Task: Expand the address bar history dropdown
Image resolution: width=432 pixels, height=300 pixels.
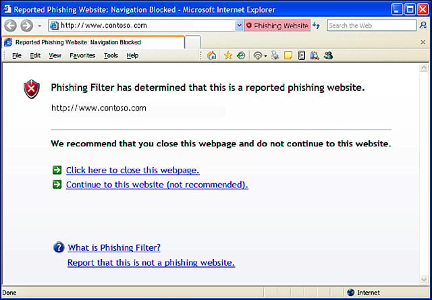Action: tap(239, 26)
